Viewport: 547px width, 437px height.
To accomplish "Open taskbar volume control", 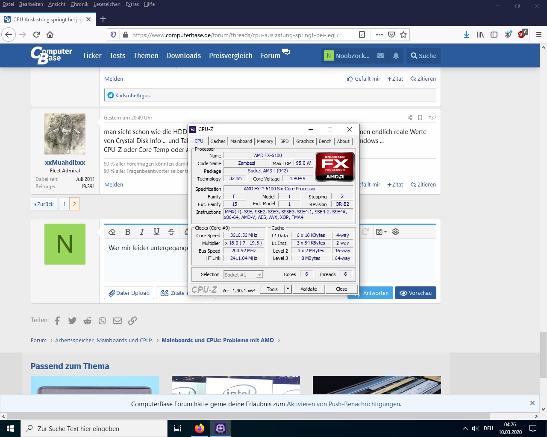I will [475, 428].
